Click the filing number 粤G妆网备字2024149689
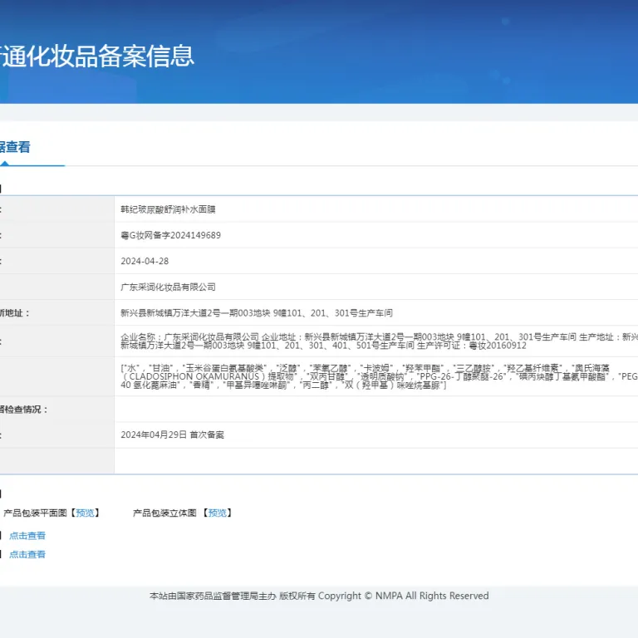This screenshot has height=638, width=638. point(170,236)
